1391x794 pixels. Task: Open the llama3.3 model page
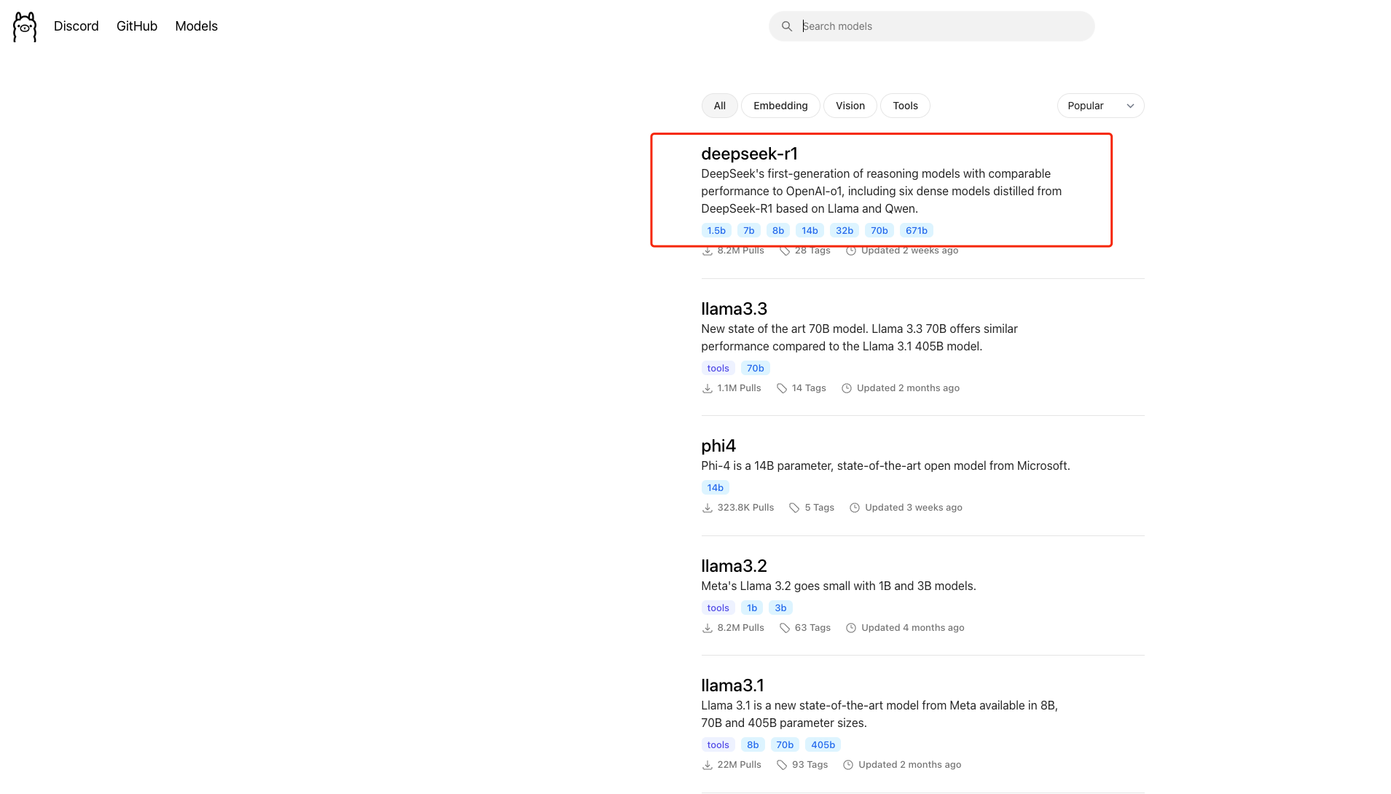[734, 309]
